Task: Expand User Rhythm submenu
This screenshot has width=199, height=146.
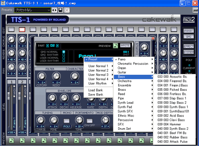Action: (x=99, y=84)
